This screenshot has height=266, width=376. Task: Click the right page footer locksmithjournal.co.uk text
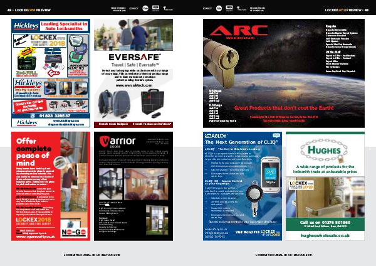pyautogui.click(x=284, y=255)
